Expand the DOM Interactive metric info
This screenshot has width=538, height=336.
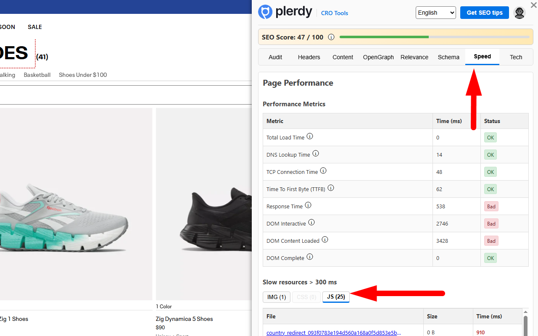click(x=311, y=222)
